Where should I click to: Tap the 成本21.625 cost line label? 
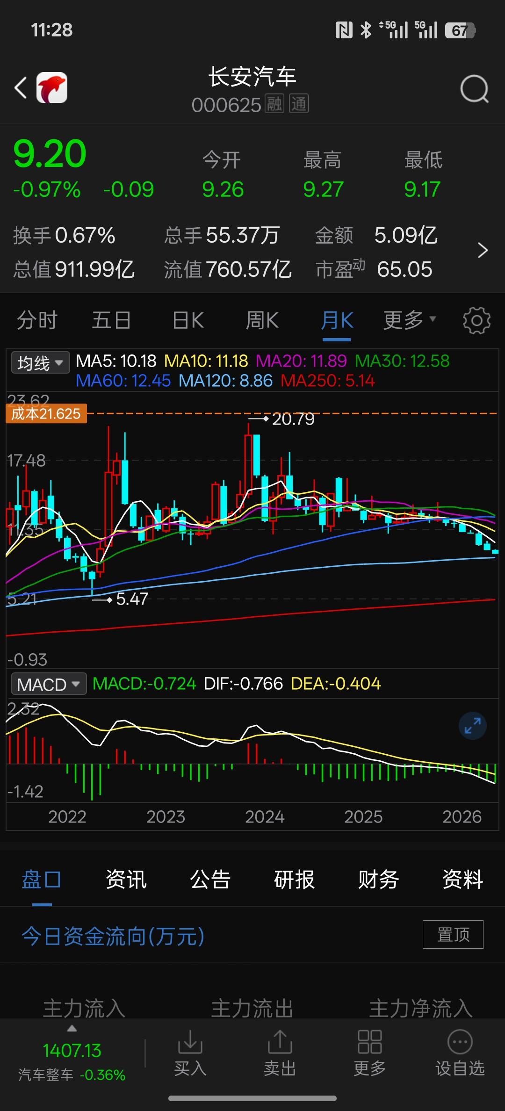point(46,414)
